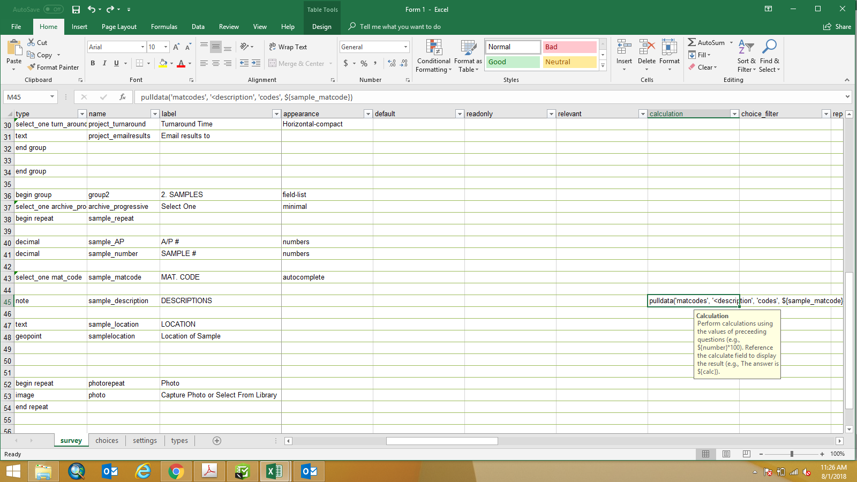Open the choices sheet tab

click(107, 441)
